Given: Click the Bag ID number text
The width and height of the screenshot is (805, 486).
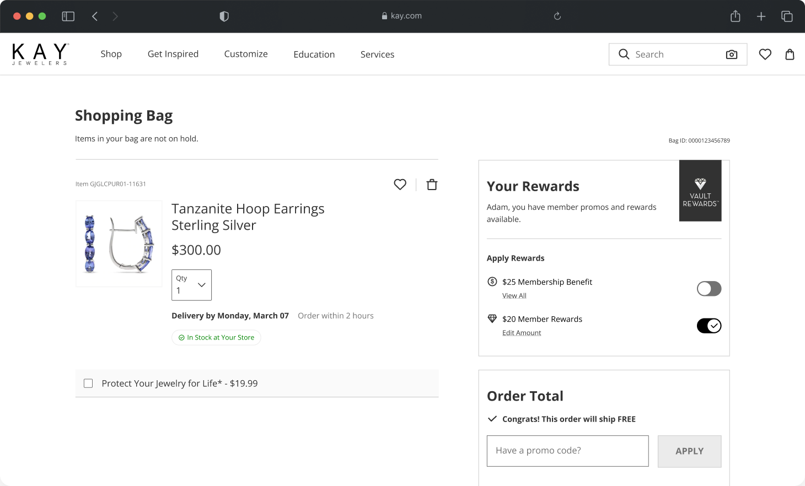Looking at the screenshot, I should point(699,141).
